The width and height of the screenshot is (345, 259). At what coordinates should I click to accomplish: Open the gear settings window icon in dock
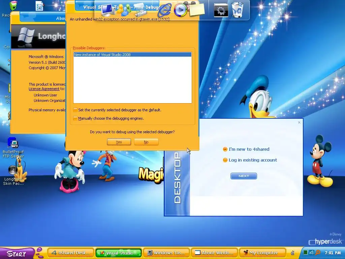(x=221, y=10)
